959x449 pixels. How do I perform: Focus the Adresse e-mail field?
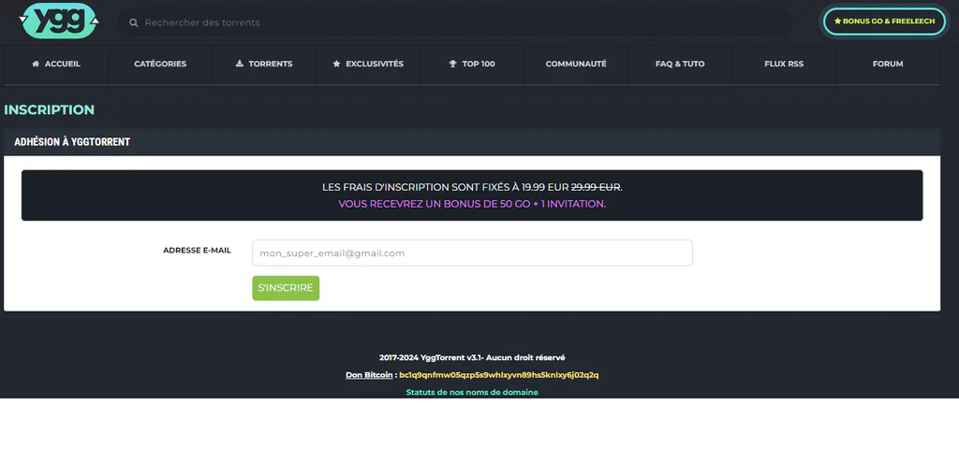(x=472, y=253)
